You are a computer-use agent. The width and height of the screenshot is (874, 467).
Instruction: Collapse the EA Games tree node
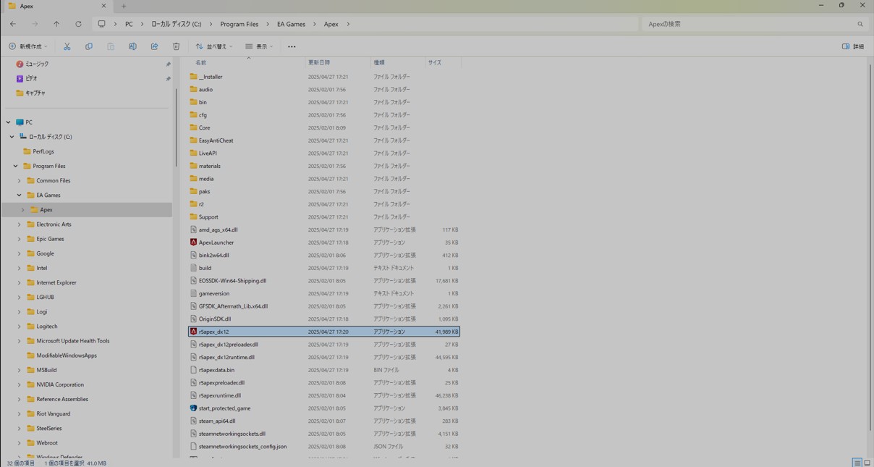click(19, 195)
